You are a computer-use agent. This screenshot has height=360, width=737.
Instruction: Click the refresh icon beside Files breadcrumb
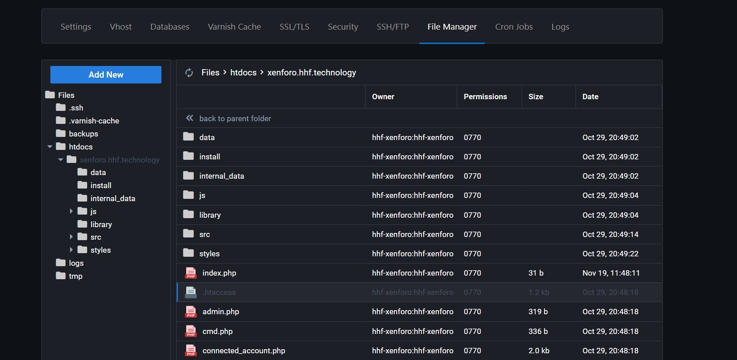[189, 73]
